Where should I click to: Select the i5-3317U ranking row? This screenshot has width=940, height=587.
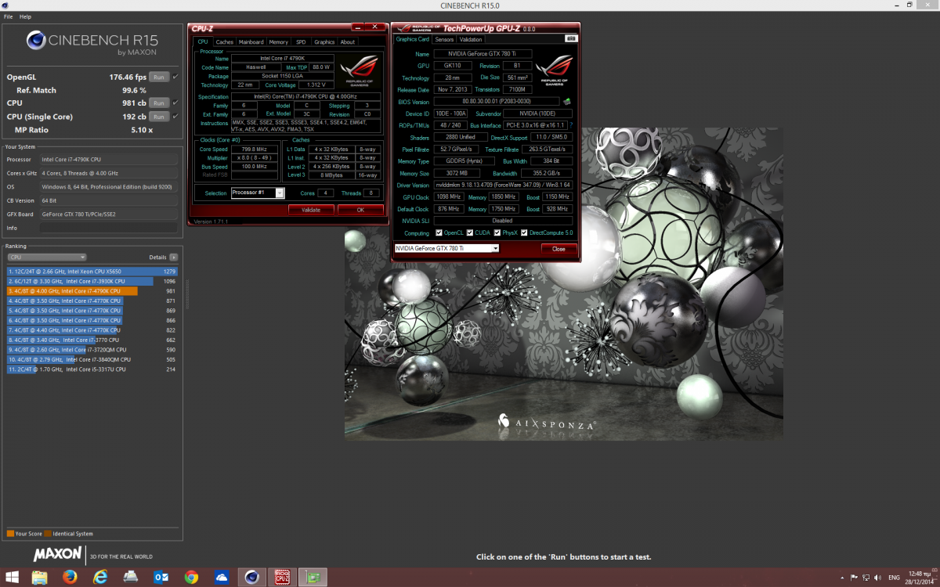92,369
